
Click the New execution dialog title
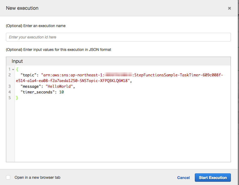[x=22, y=8]
